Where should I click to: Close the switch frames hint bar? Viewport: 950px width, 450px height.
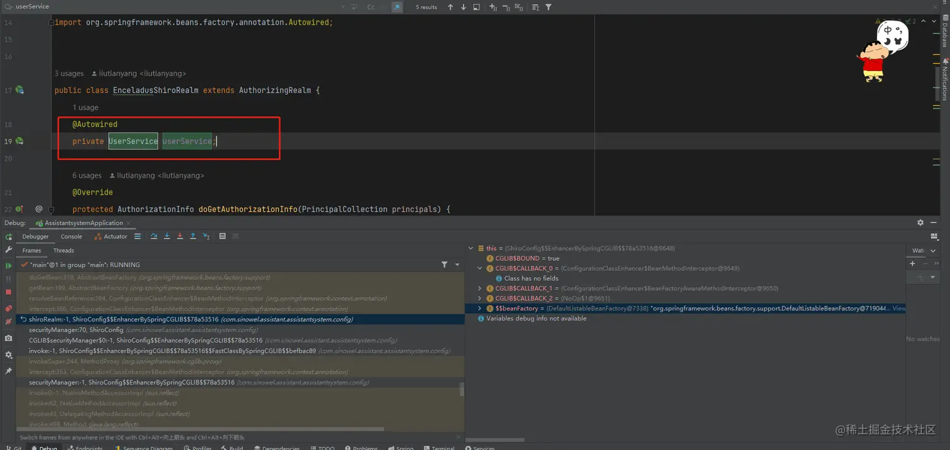[x=458, y=437]
